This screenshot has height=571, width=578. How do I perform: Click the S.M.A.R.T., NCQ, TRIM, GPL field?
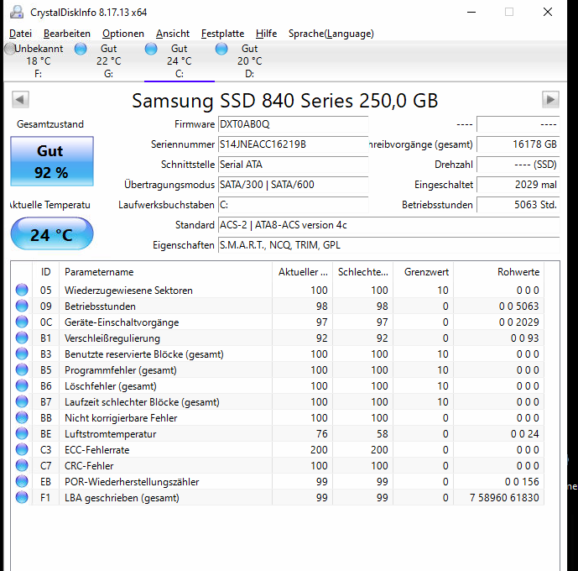click(389, 245)
